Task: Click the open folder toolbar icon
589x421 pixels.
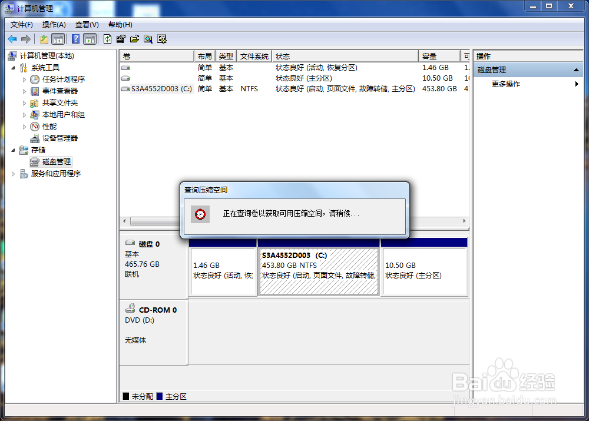Action: click(134, 39)
